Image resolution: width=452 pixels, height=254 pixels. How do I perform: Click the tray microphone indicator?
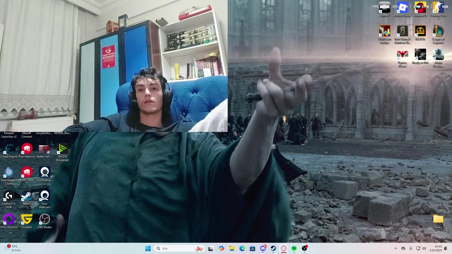click(x=411, y=248)
